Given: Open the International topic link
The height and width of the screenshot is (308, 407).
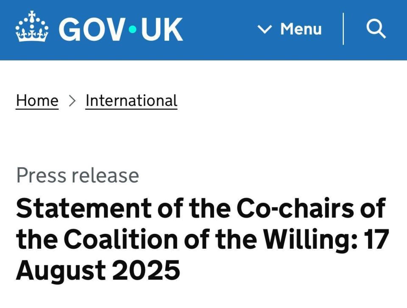Looking at the screenshot, I should point(131,100).
